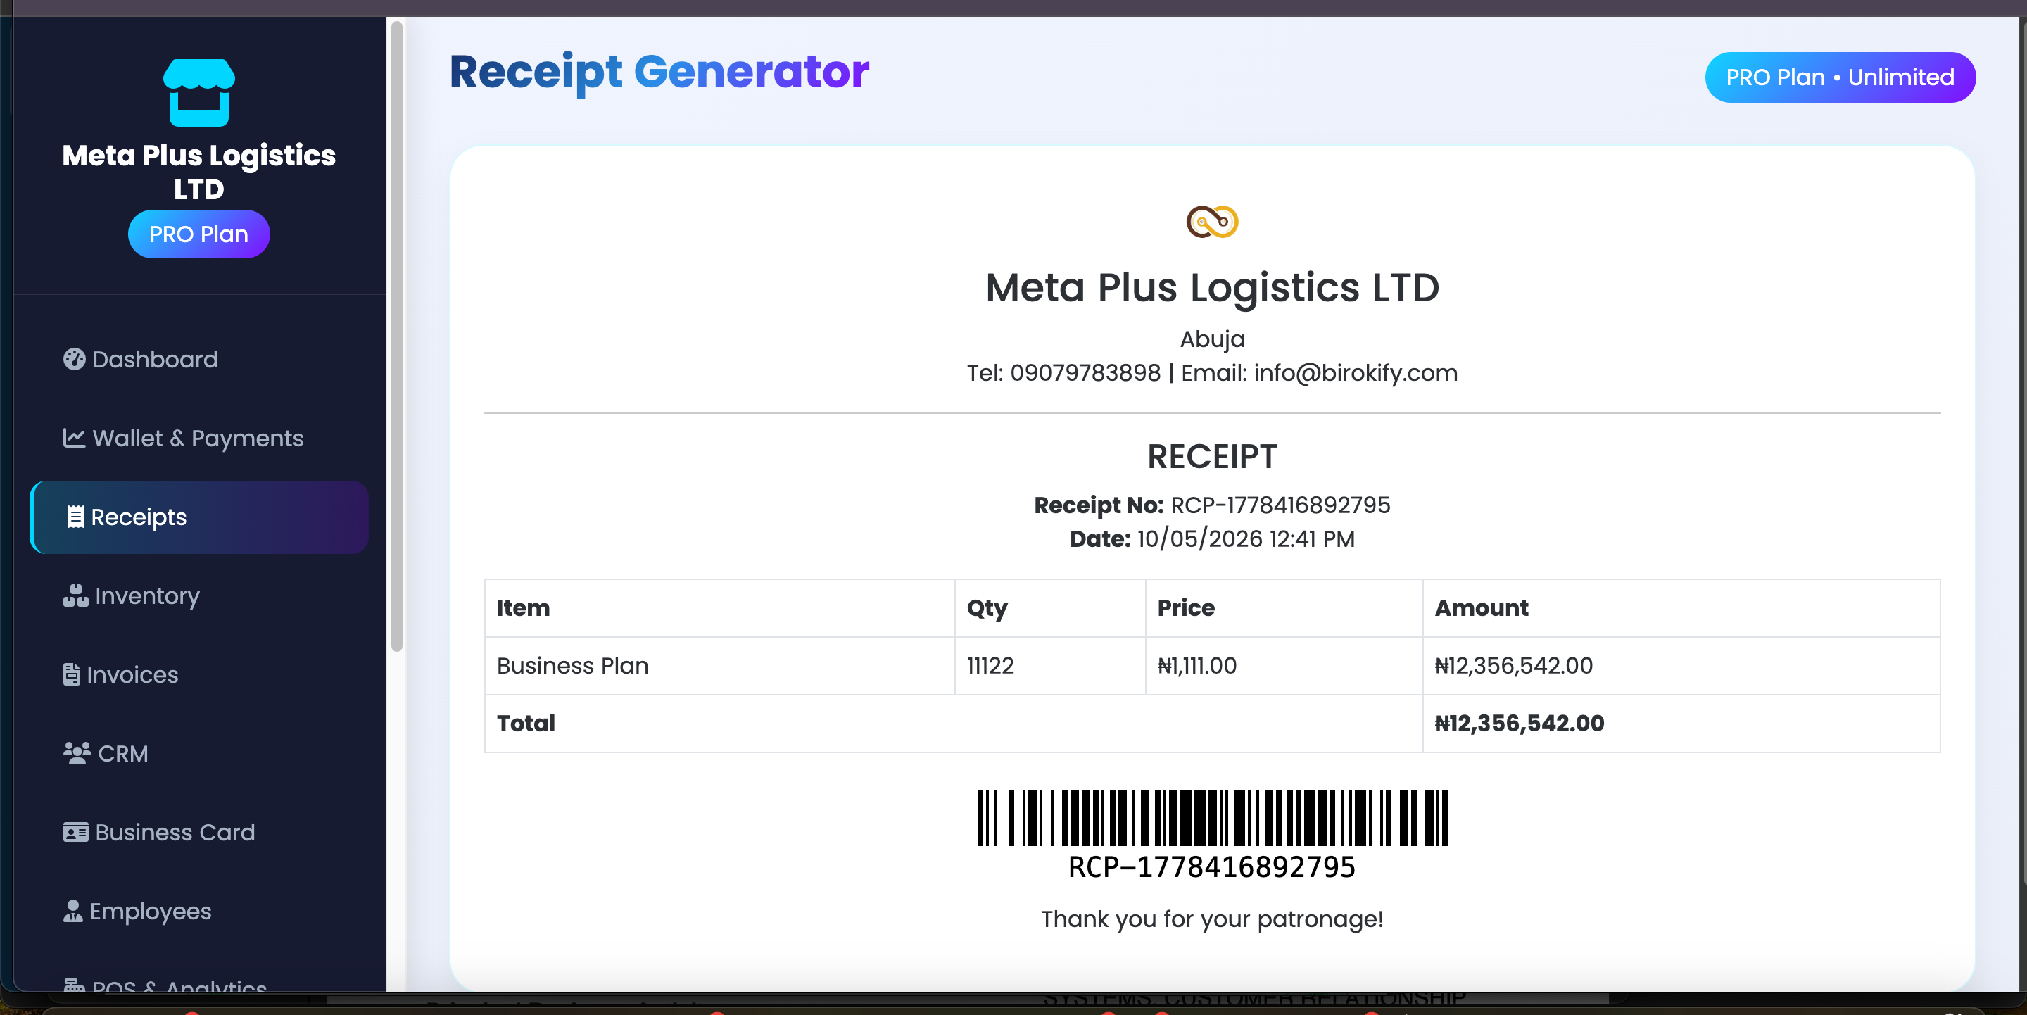Click the infinity company logo on receipt
The image size is (2027, 1015).
pos(1212,222)
